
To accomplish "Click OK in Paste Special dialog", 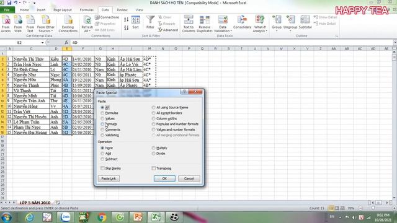I will coord(164,178).
